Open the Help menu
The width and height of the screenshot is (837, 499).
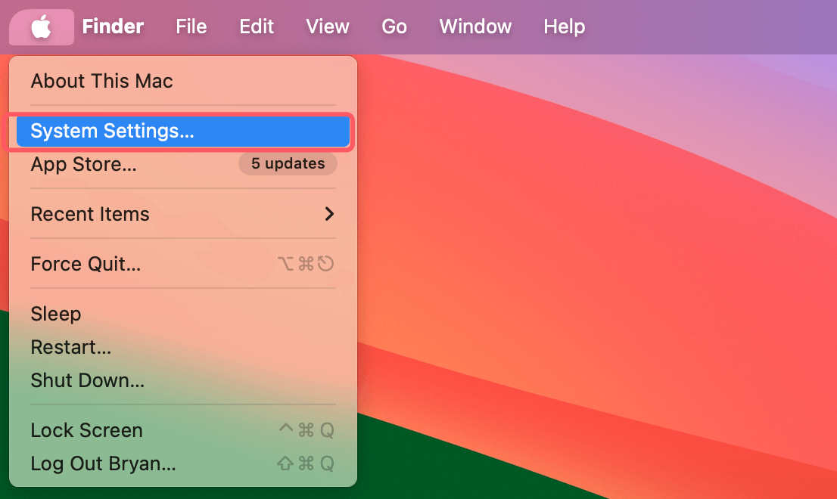[x=564, y=26]
